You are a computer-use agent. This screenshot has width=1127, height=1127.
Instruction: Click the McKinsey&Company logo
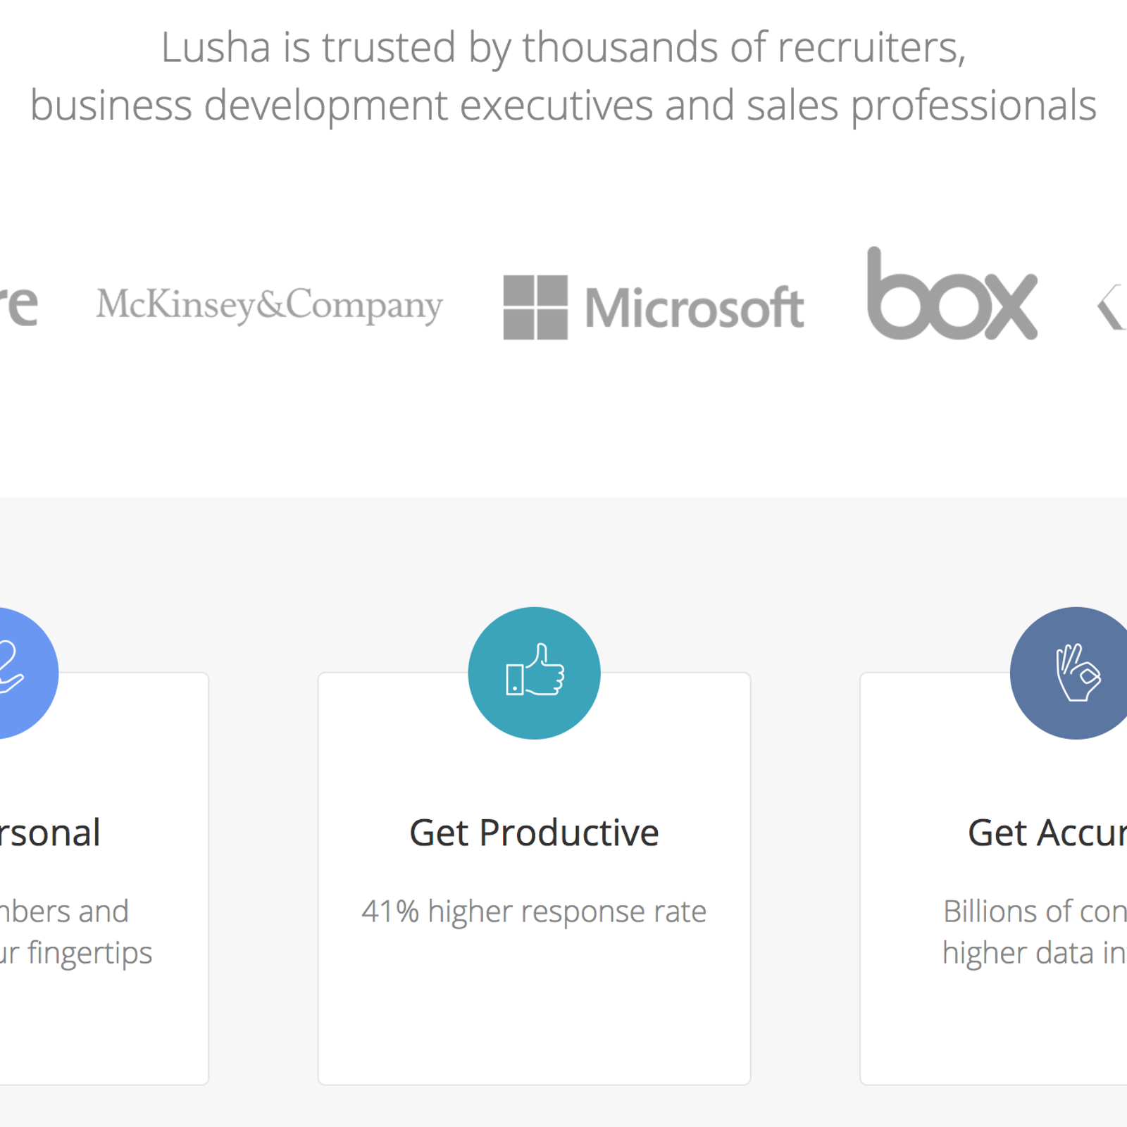pos(269,305)
